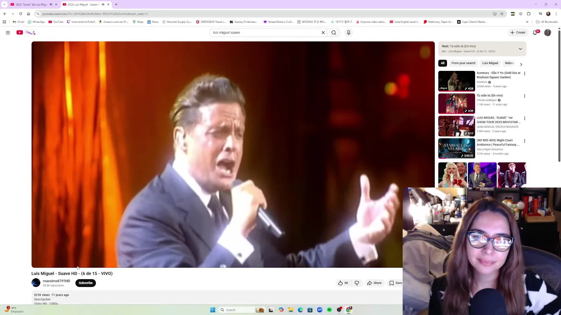Open the video description text 921K views

(51, 295)
